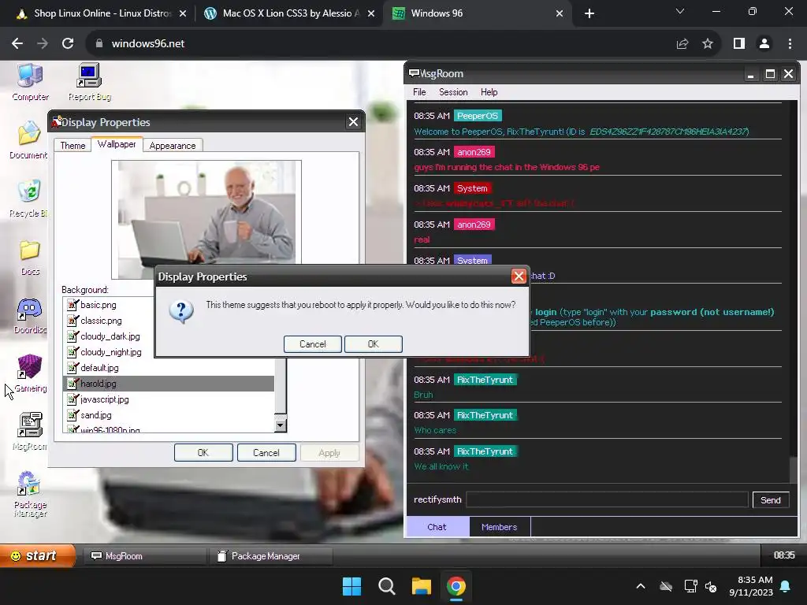The image size is (807, 605).
Task: Open the Session menu in MsgRoom
Action: point(453,92)
